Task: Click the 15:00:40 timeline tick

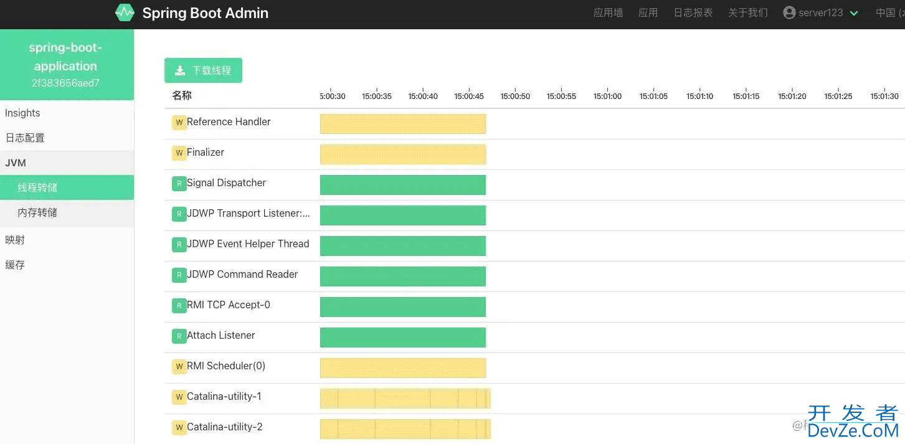Action: pyautogui.click(x=423, y=96)
